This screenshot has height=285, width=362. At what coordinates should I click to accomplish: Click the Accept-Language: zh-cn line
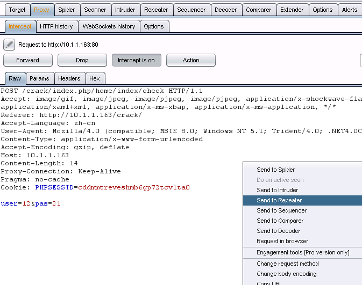tap(48, 123)
